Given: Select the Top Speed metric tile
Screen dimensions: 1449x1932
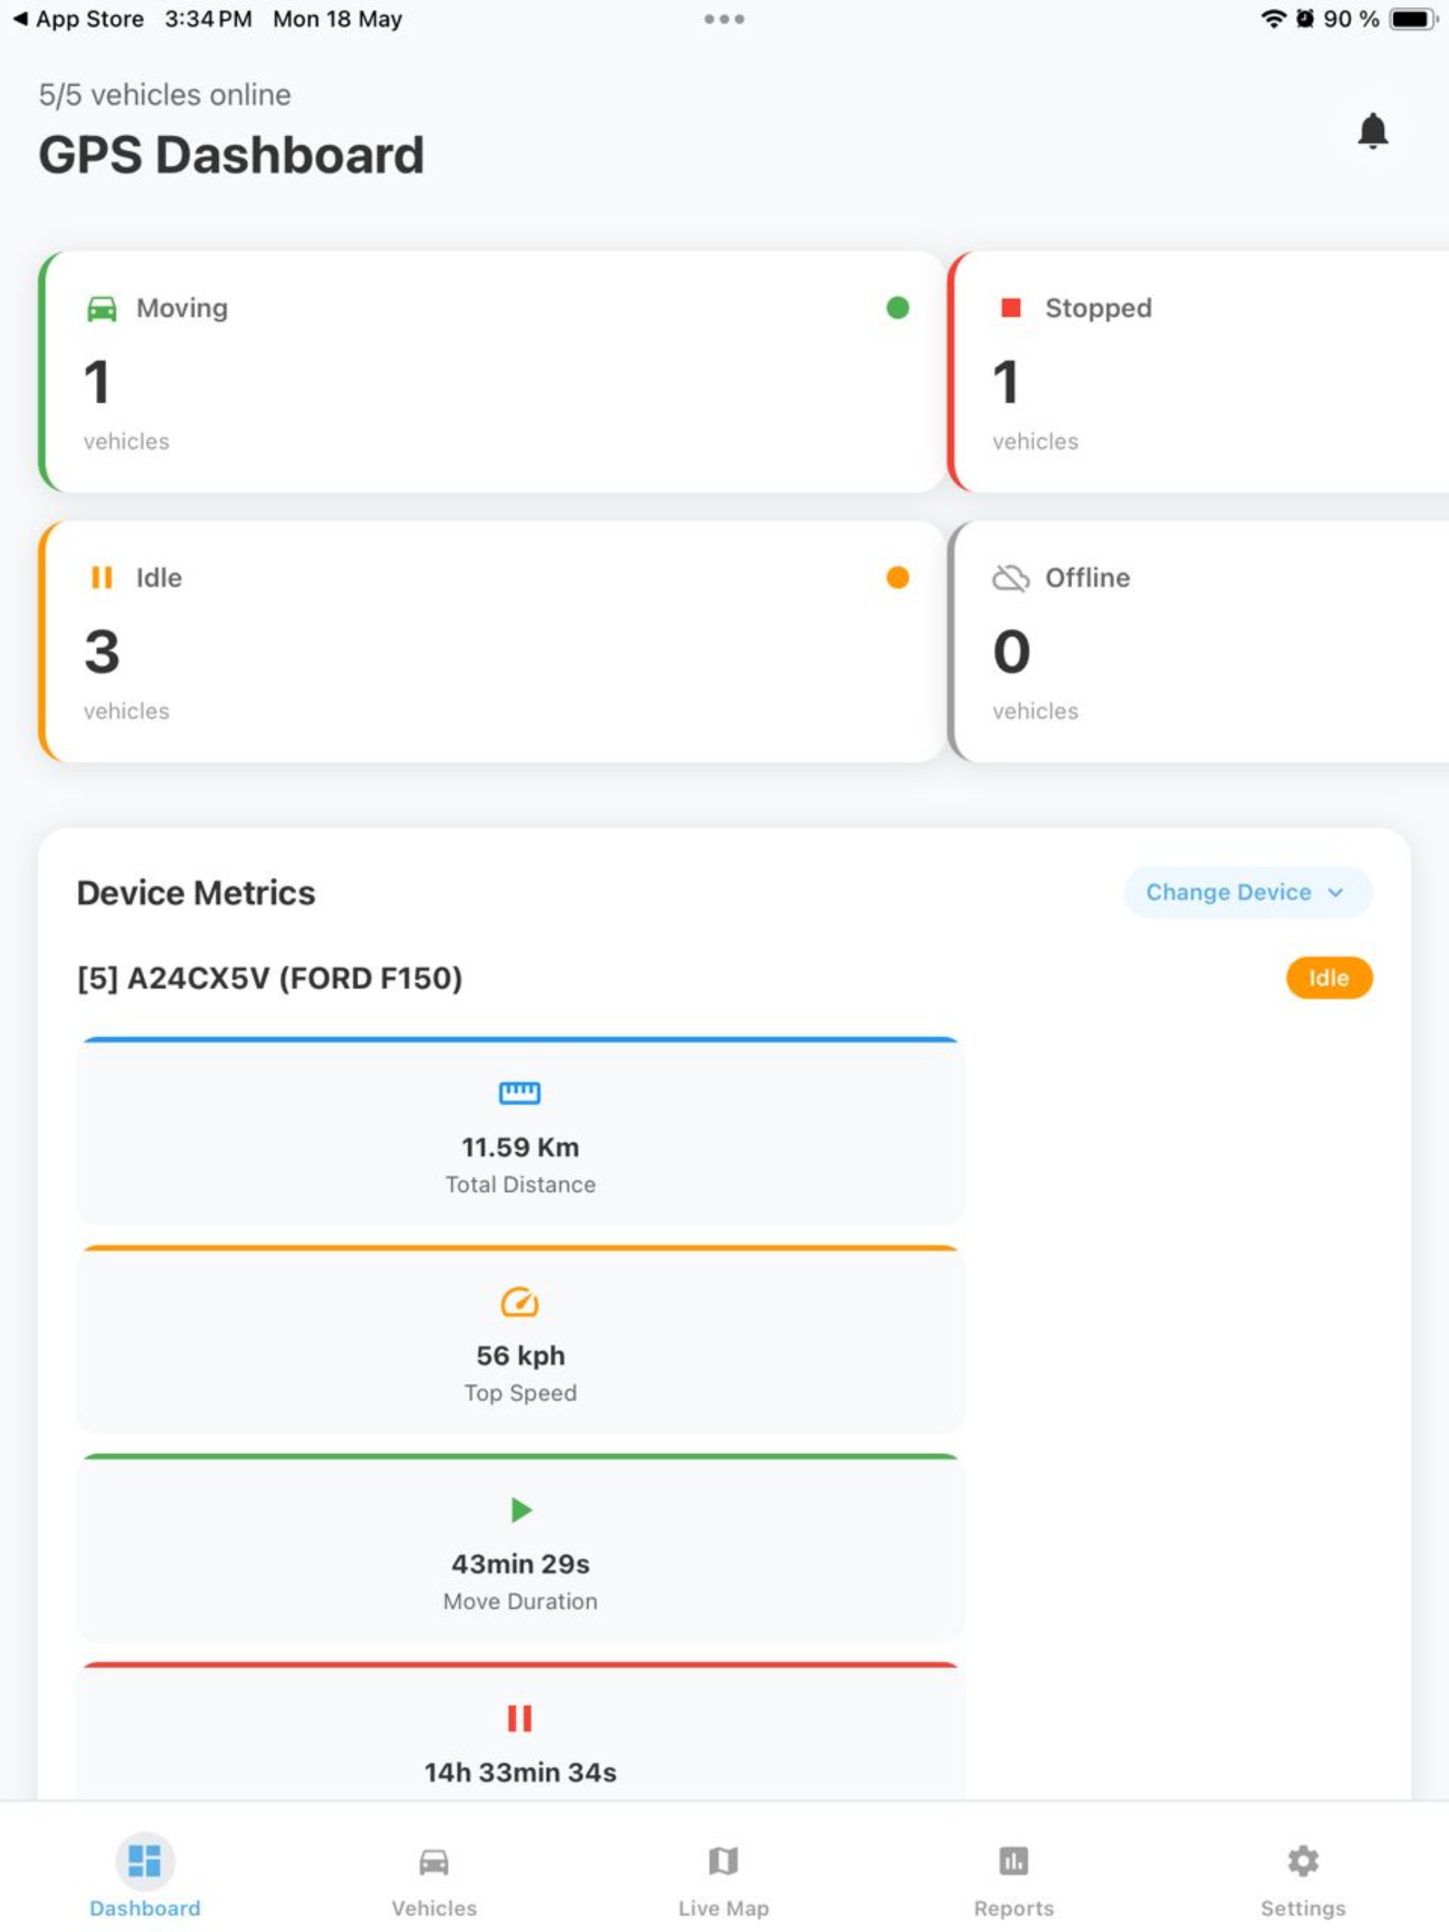Looking at the screenshot, I should [x=520, y=1339].
